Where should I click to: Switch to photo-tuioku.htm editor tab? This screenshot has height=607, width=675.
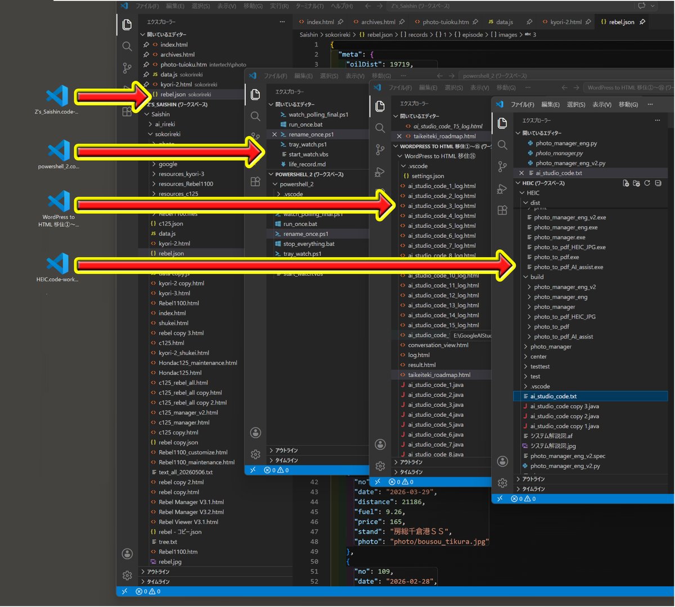[445, 22]
